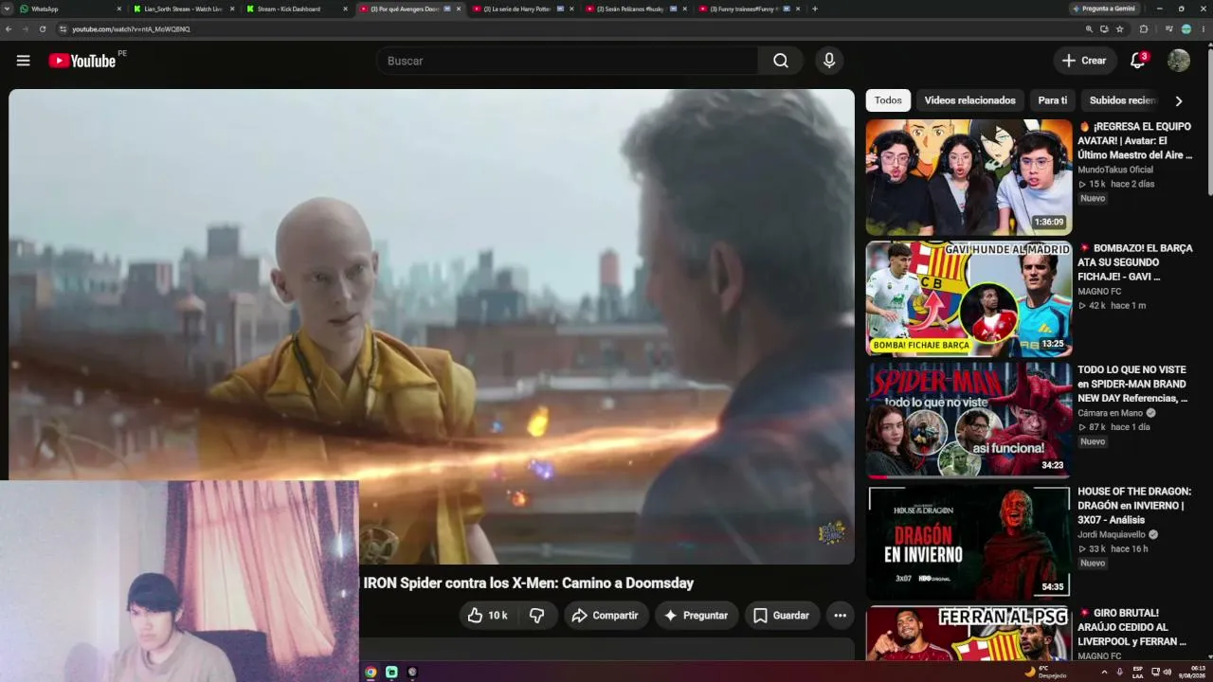Image resolution: width=1213 pixels, height=682 pixels.
Task: Open taskbar volume control
Action: (x=1167, y=672)
